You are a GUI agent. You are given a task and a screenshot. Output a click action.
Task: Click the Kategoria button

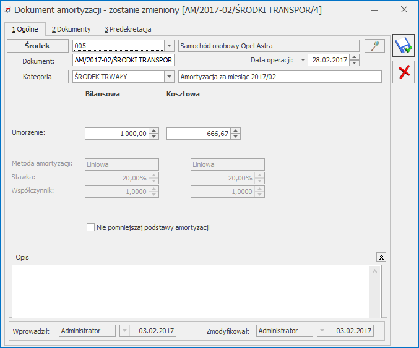(x=37, y=77)
